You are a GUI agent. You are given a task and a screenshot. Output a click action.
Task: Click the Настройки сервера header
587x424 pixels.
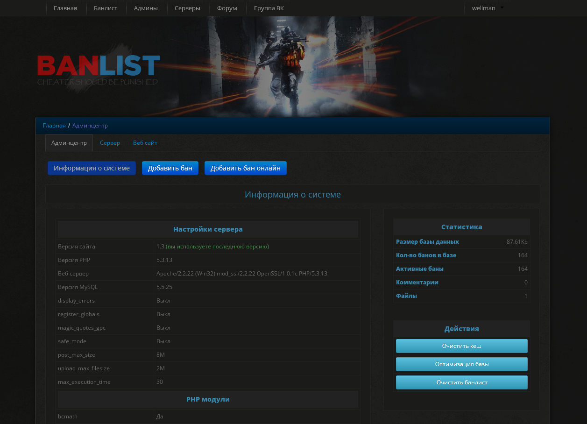click(x=208, y=229)
